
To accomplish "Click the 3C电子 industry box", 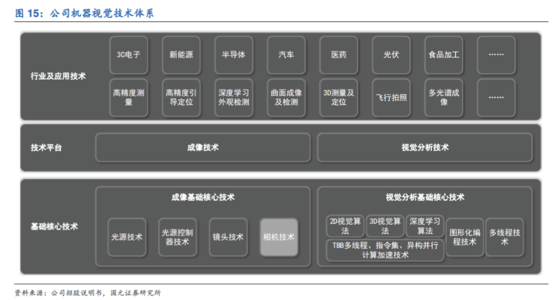I will [x=129, y=55].
